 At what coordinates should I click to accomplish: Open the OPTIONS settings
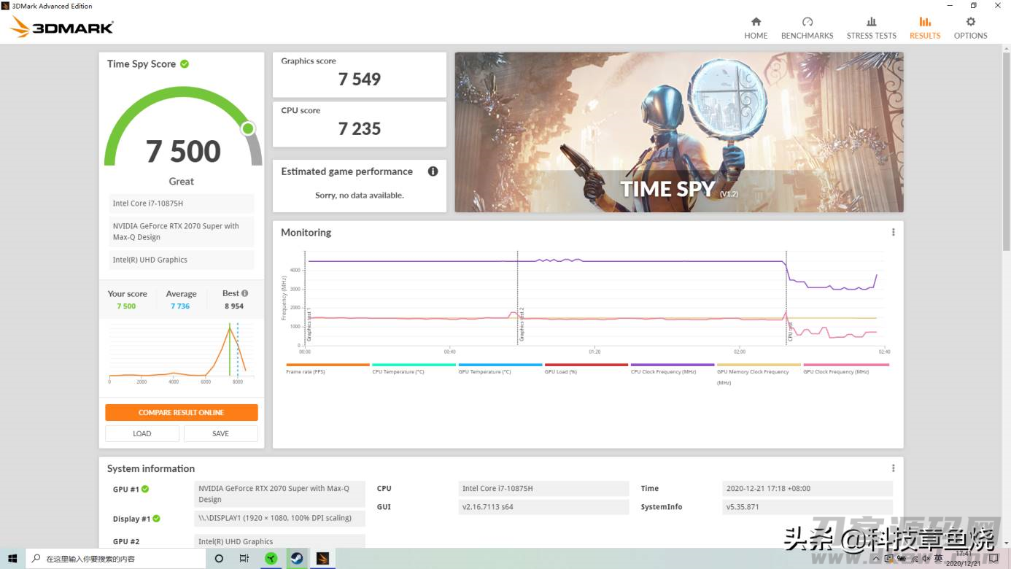click(970, 28)
